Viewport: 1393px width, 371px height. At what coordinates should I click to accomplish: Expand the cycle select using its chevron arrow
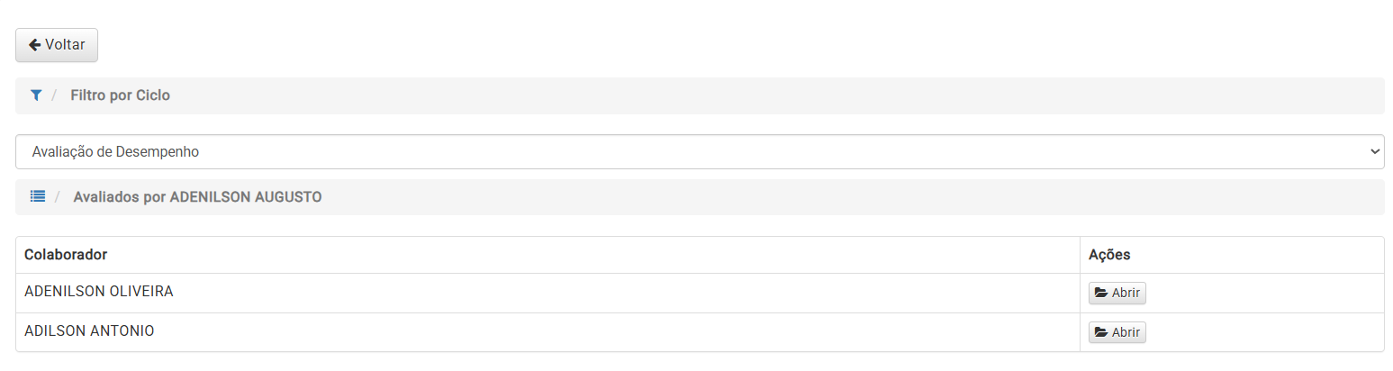click(1374, 152)
